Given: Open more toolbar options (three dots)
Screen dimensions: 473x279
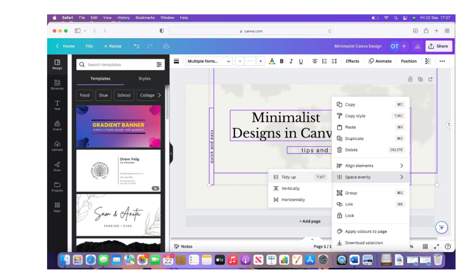Looking at the screenshot, I should [442, 61].
